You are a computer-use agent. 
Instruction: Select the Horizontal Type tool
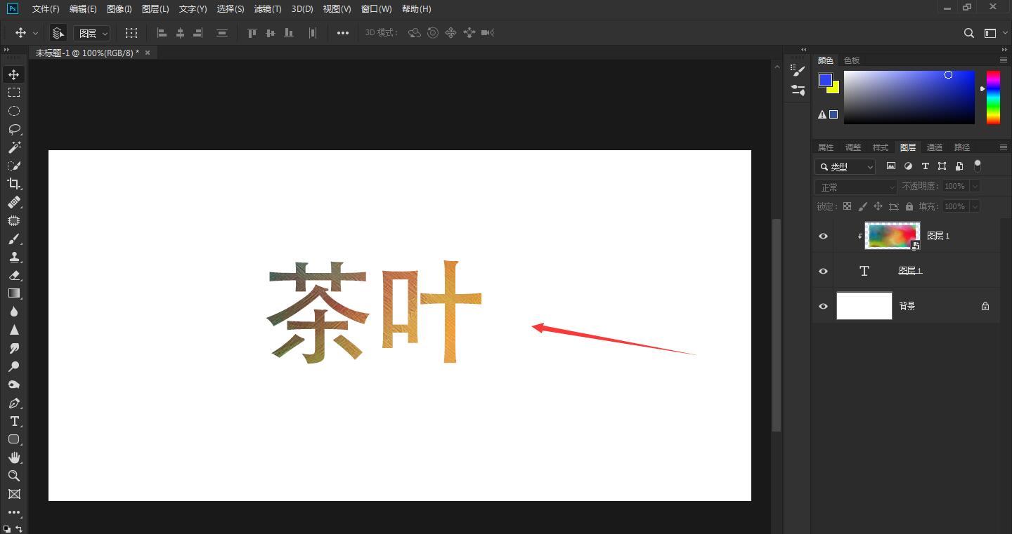14,421
